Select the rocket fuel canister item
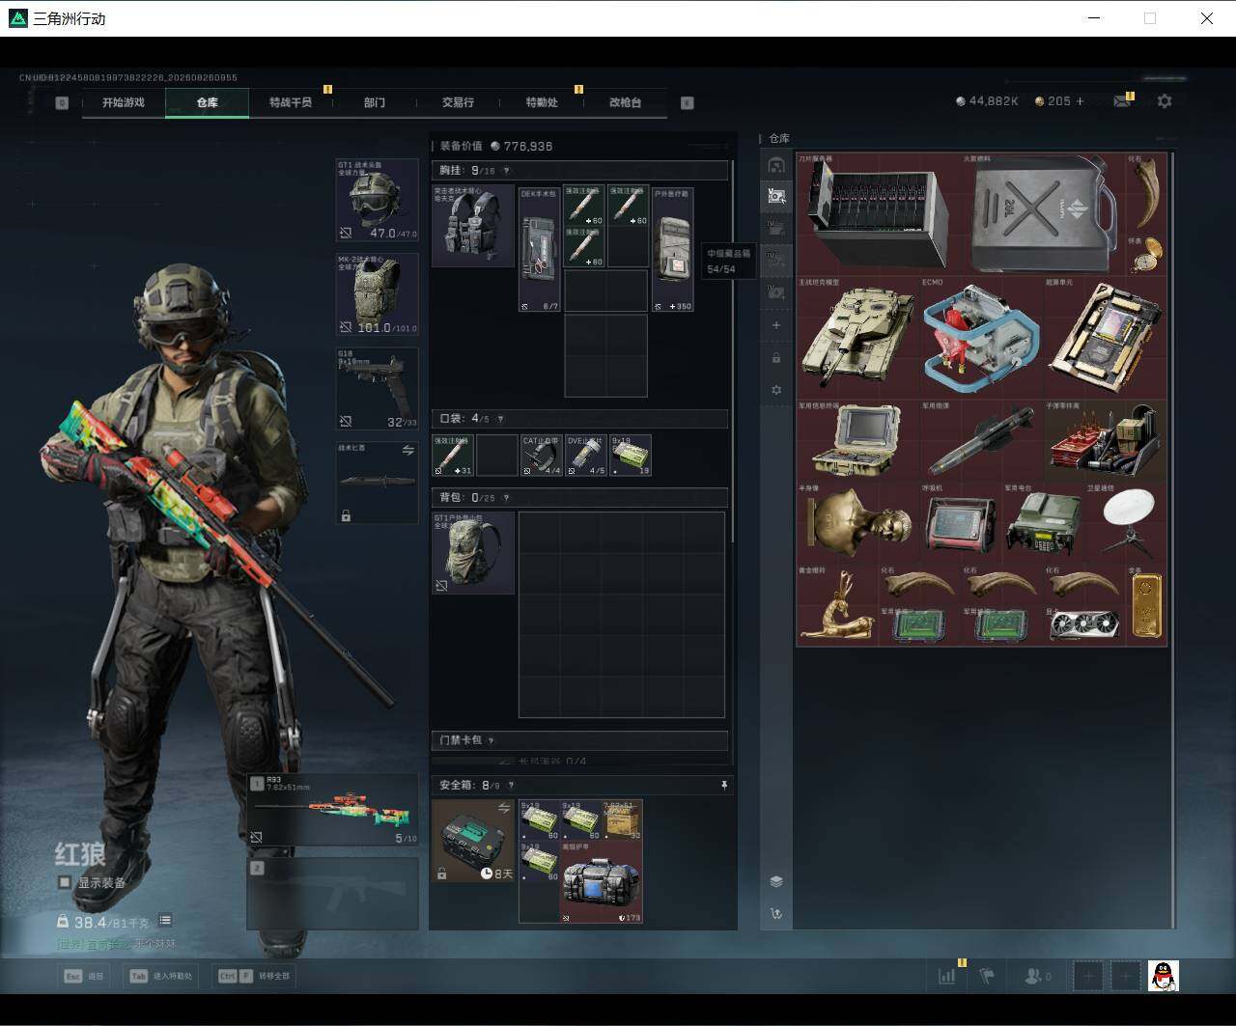Viewport: 1236px width, 1026px height. click(x=1043, y=214)
